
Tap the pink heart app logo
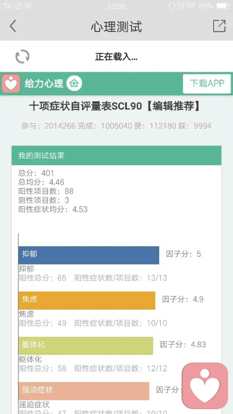coord(11,83)
